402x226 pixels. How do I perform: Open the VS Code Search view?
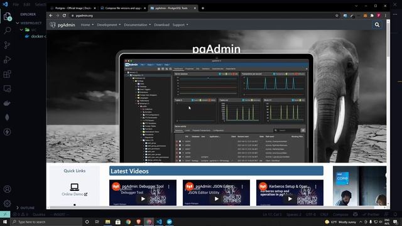point(7,31)
